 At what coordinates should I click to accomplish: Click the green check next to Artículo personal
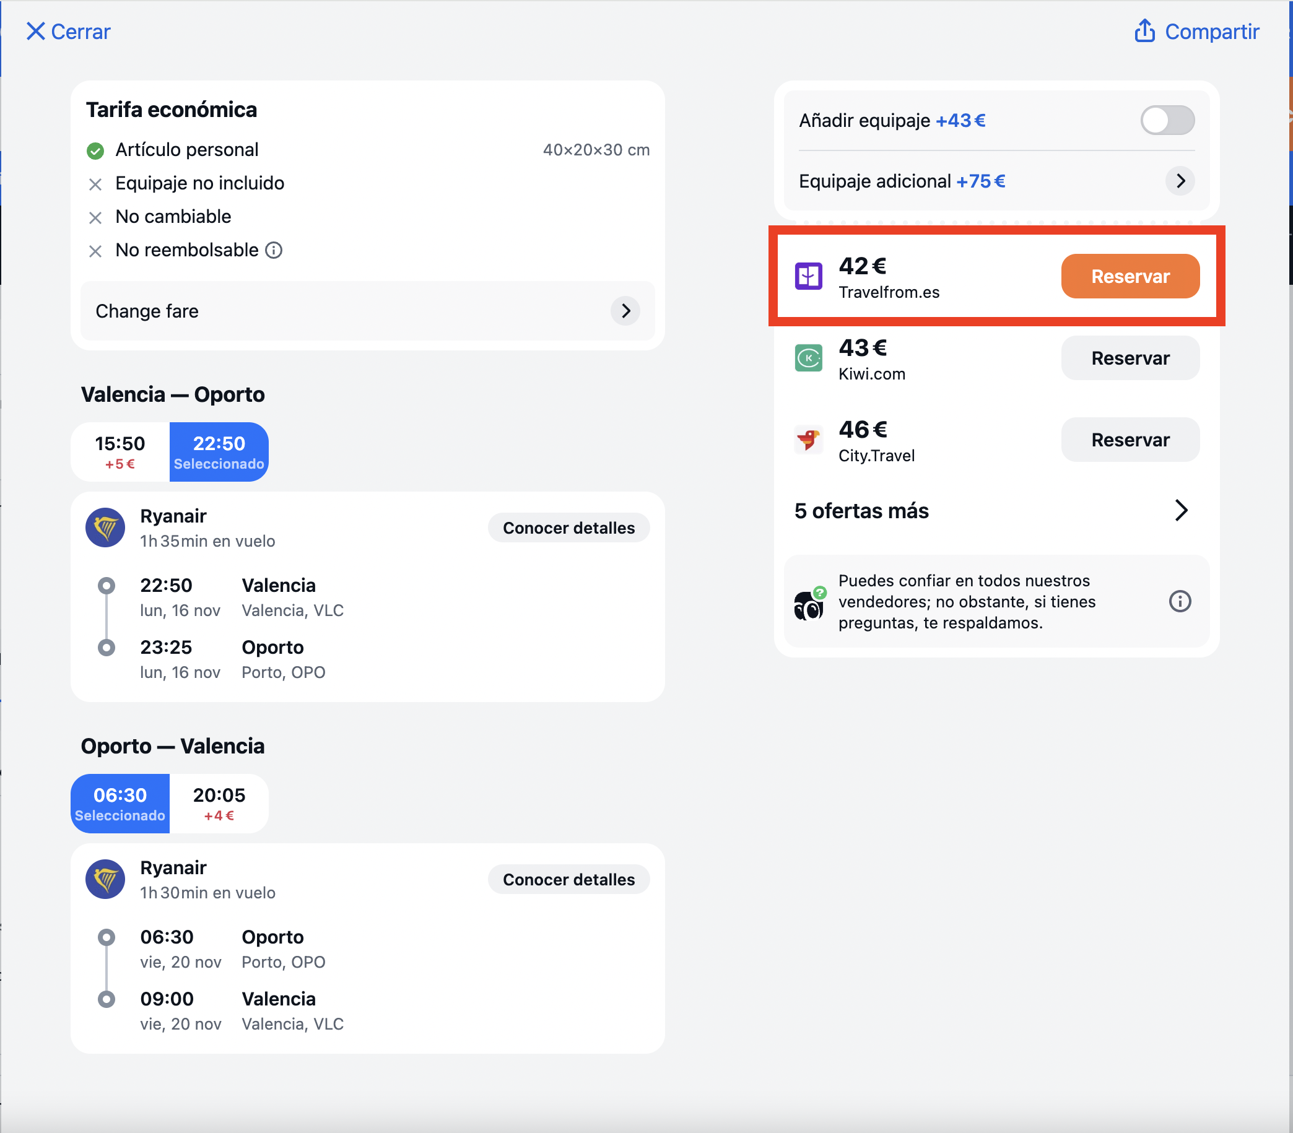tap(95, 150)
